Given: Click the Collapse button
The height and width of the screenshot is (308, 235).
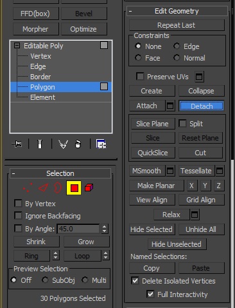Looking at the screenshot, I should [202, 91].
